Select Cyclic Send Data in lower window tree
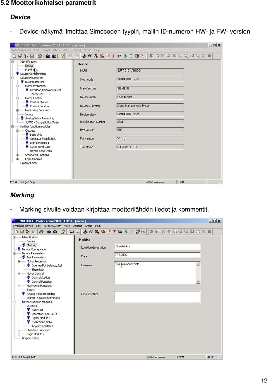The height and width of the screenshot is (383, 268). point(42,322)
